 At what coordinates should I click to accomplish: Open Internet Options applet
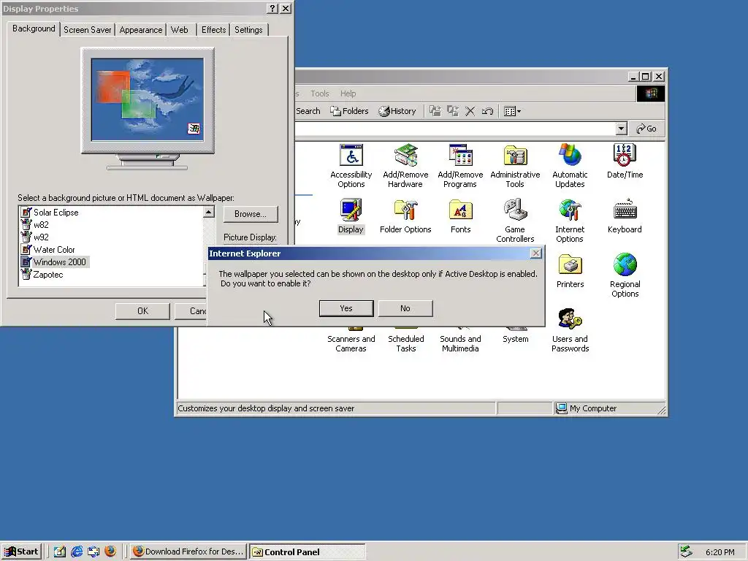570,221
